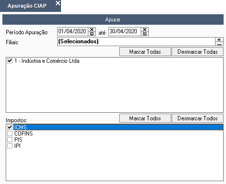Select the Apuração CIAP tab
This screenshot has width=226, height=184.
click(x=27, y=6)
